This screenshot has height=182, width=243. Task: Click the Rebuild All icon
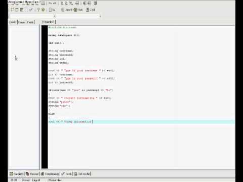point(26,10)
